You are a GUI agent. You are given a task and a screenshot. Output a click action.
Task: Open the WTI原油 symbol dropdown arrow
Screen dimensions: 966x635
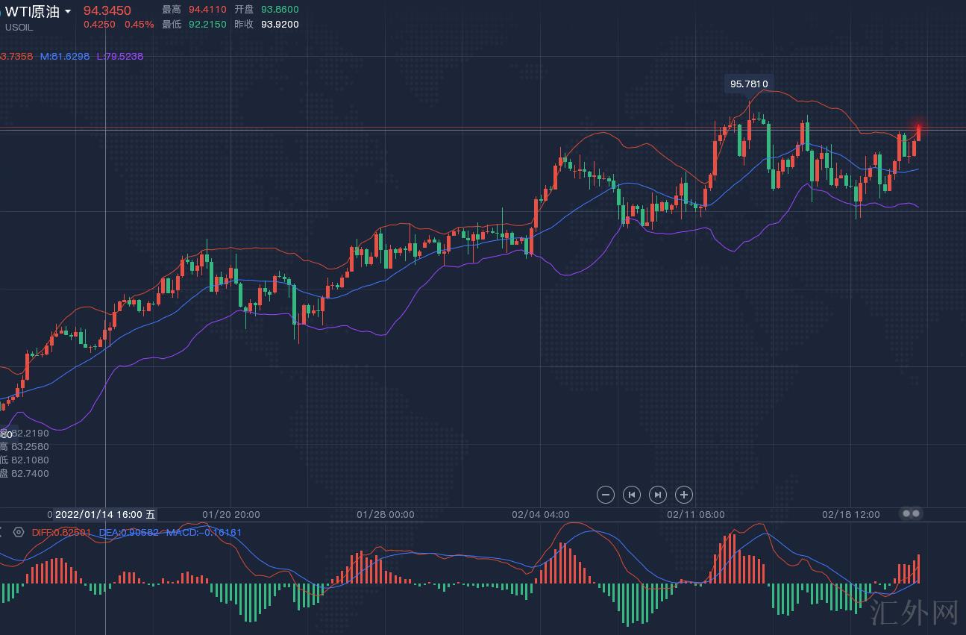click(69, 12)
